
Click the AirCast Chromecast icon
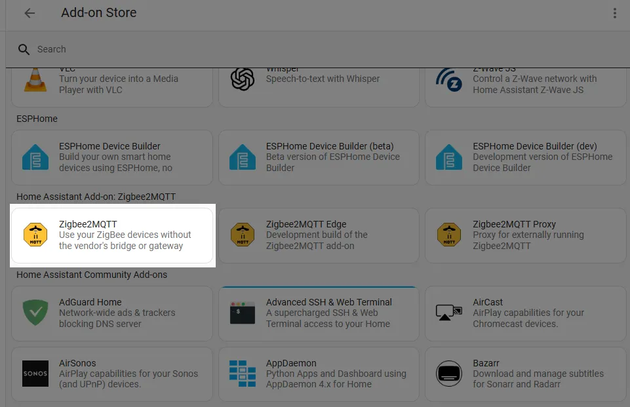point(448,313)
